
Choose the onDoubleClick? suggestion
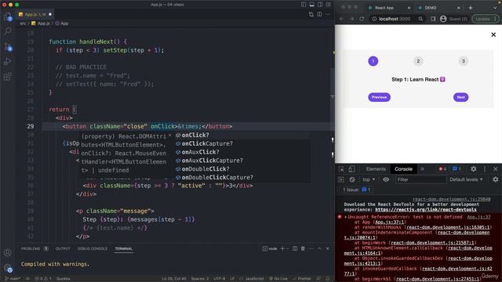point(242,169)
